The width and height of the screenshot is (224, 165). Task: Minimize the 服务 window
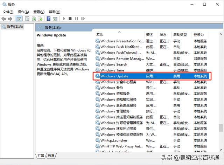(x=192, y=4)
